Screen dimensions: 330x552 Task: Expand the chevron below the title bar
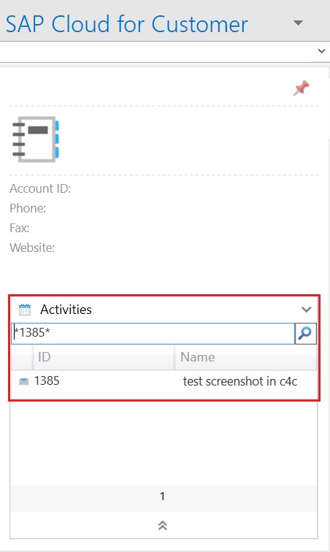(x=321, y=50)
